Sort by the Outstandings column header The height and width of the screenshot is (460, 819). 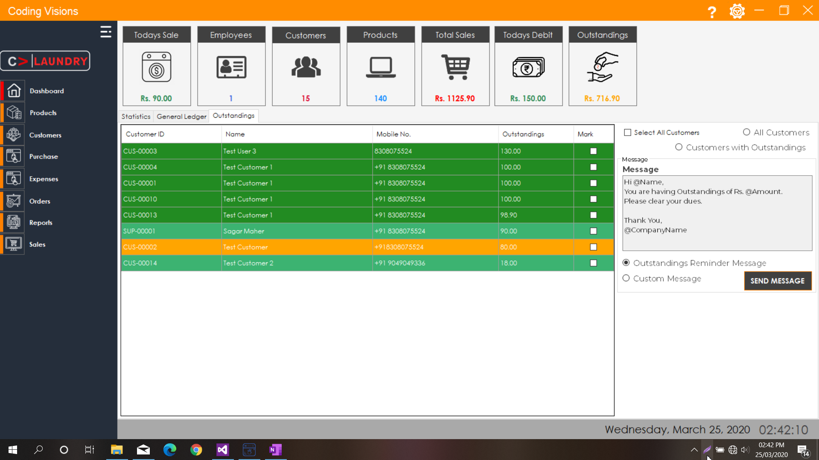click(536, 134)
